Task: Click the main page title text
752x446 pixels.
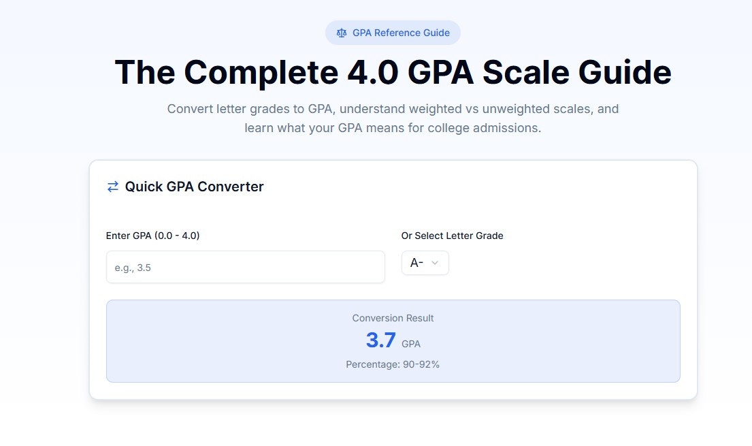Action: 393,71
